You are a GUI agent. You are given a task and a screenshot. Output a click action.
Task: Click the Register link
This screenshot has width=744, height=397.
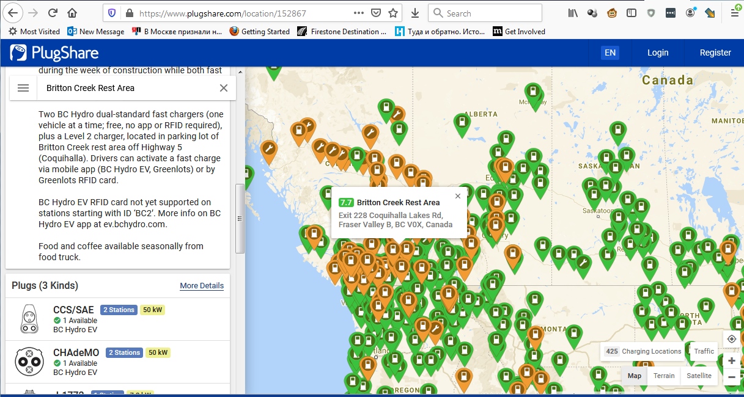(715, 53)
